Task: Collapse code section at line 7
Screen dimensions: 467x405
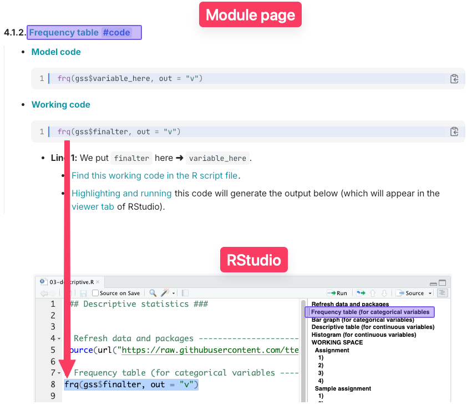Action: pyautogui.click(x=59, y=373)
